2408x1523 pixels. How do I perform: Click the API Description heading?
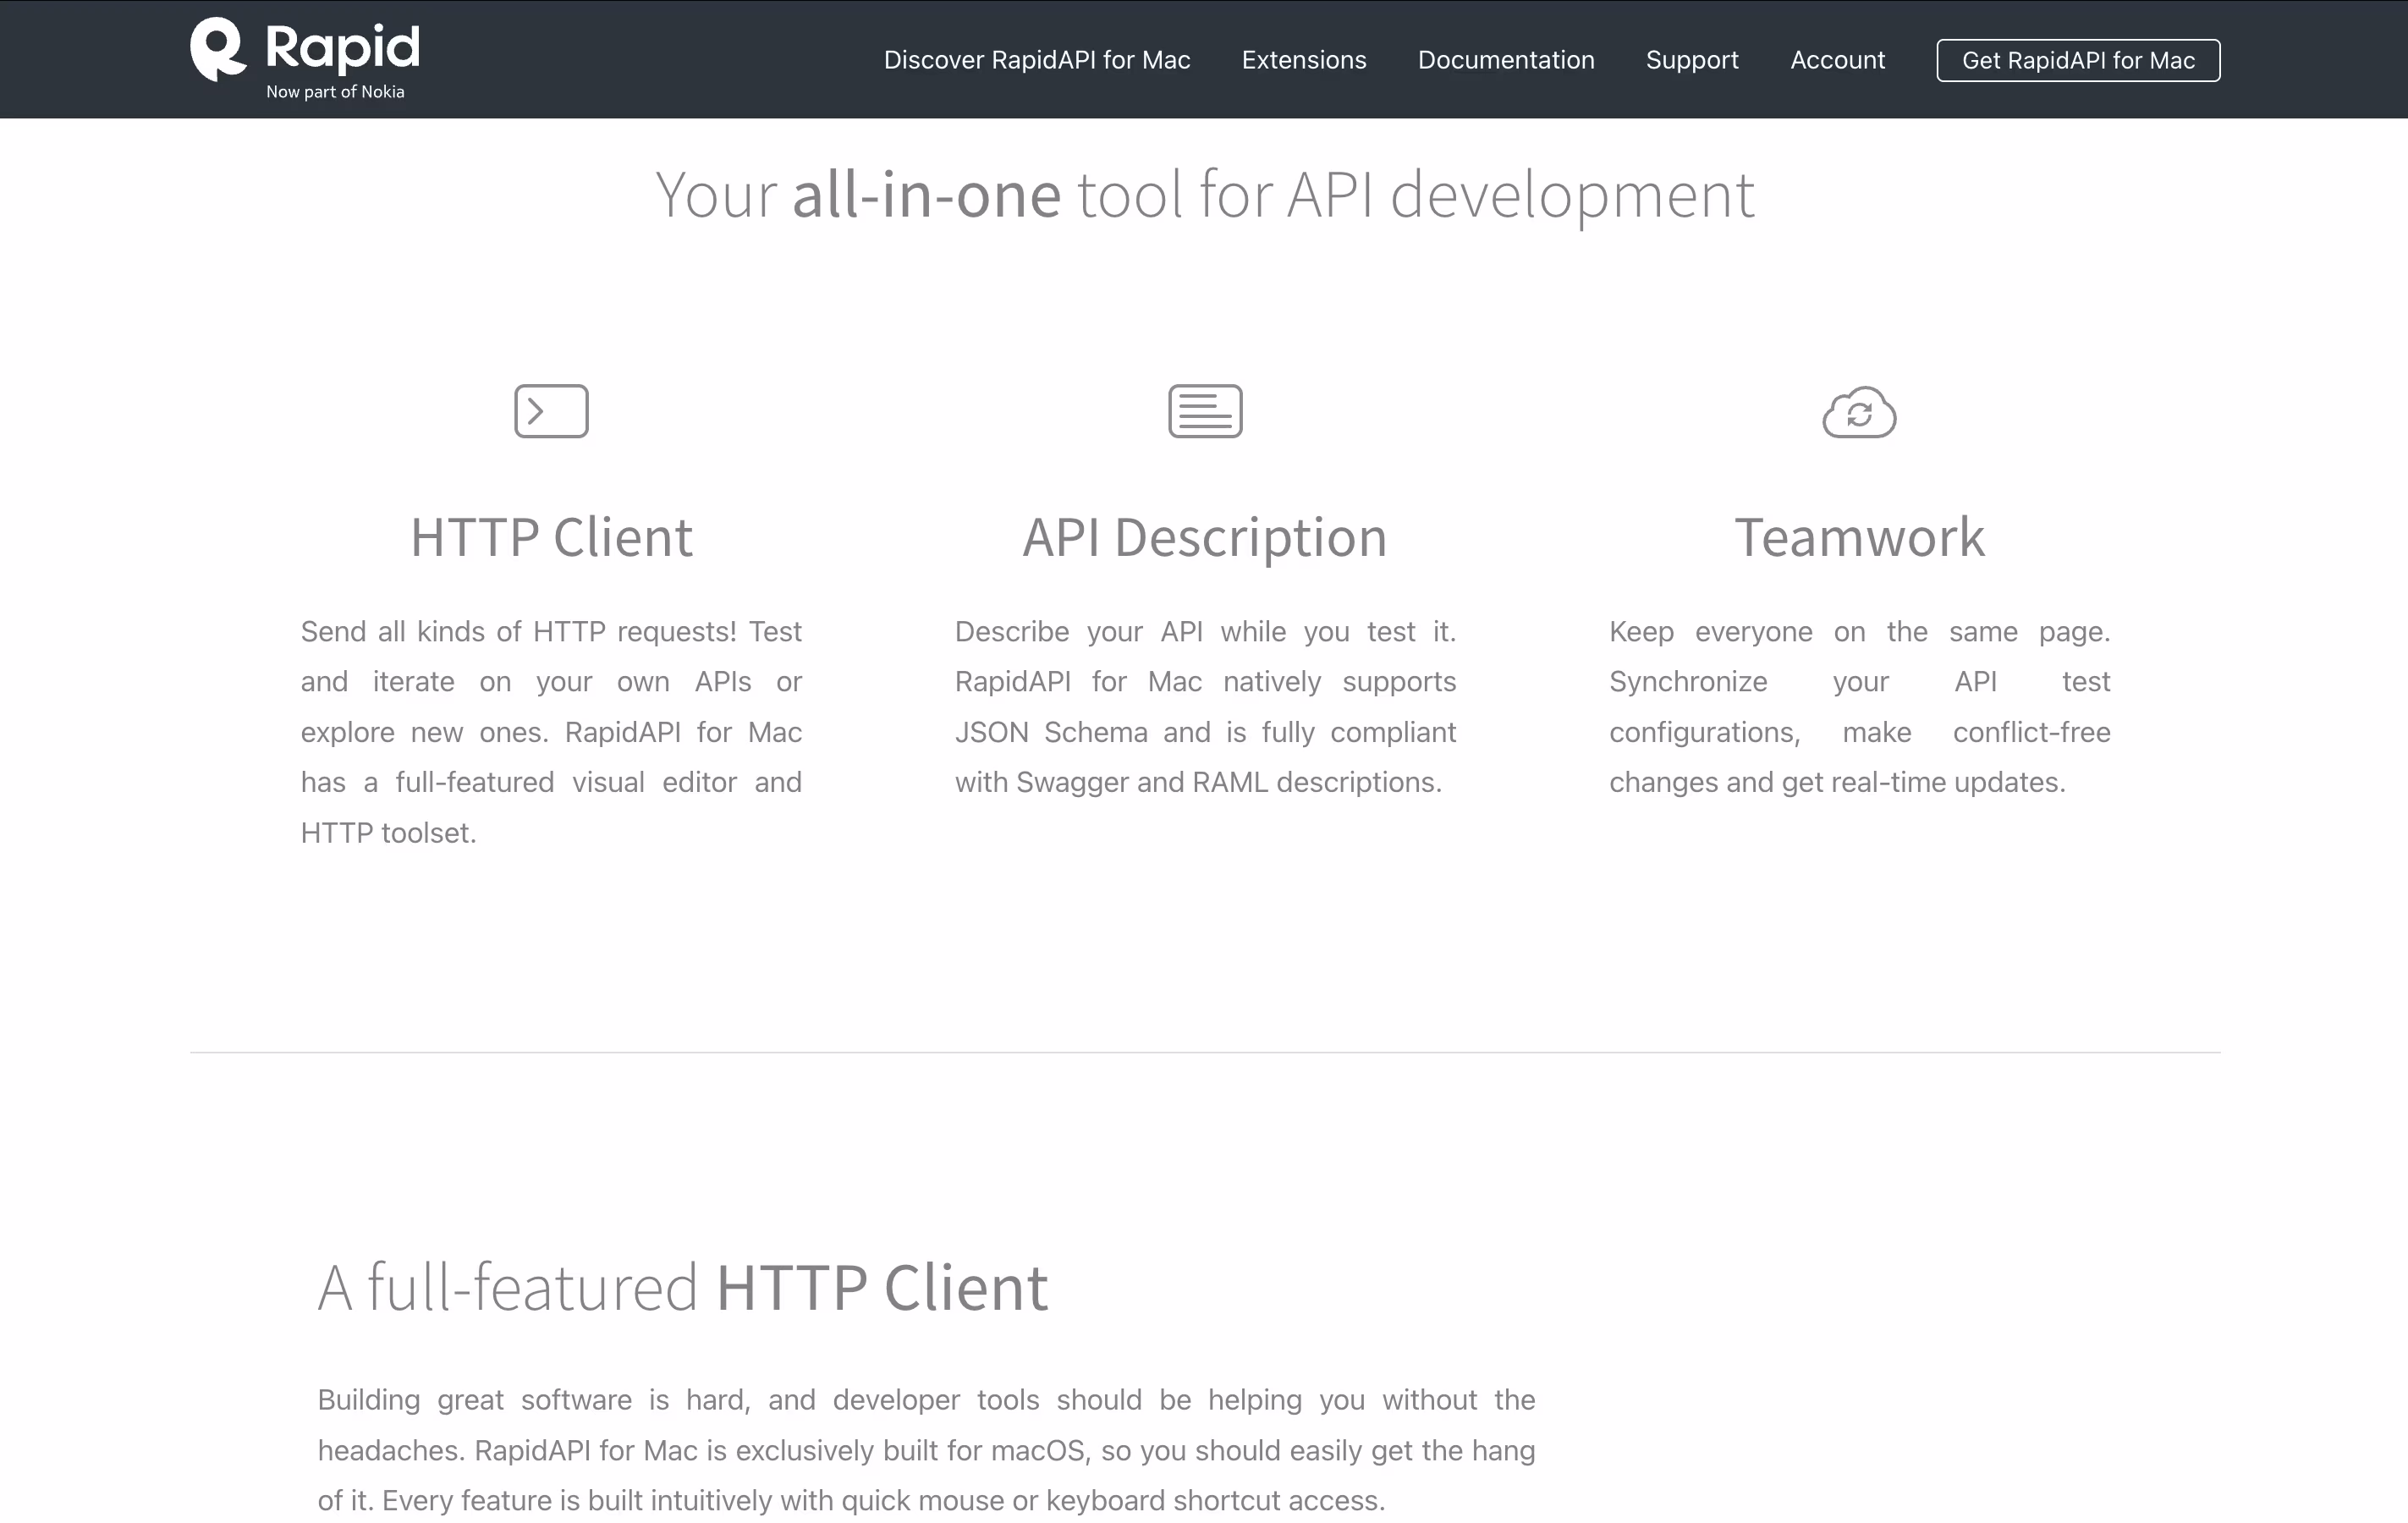point(1204,537)
